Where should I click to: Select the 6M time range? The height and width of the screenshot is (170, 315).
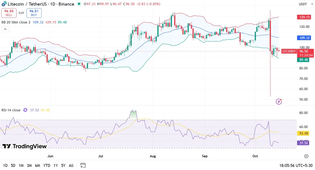click(x=37, y=165)
